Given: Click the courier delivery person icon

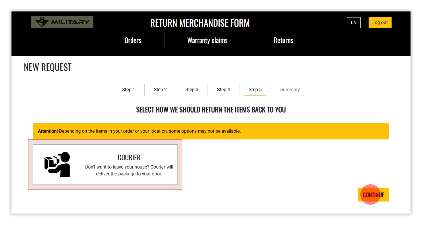Looking at the screenshot, I should coord(57,165).
